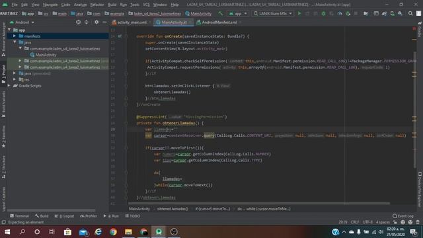Launch Google Chrome from taskbar
Image resolution: width=423 pixels, height=238 pixels.
113,232
